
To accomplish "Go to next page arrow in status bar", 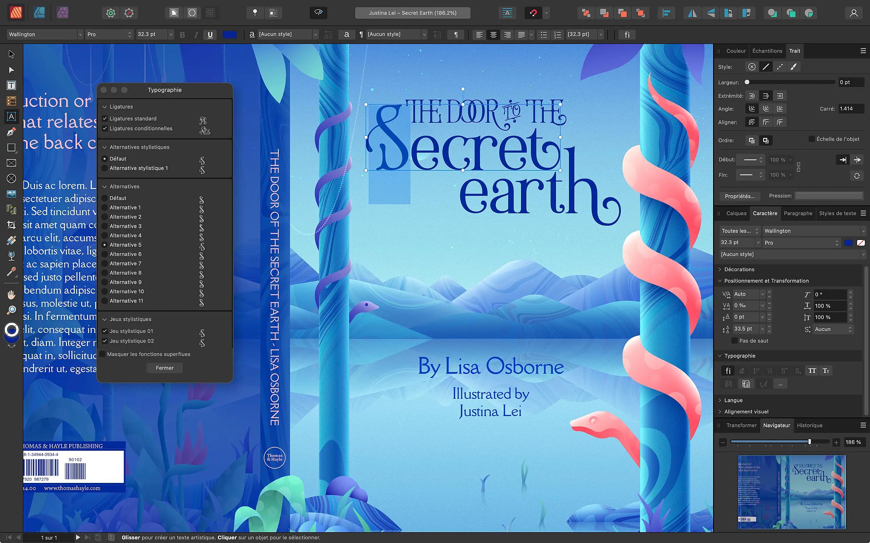I will pos(77,537).
